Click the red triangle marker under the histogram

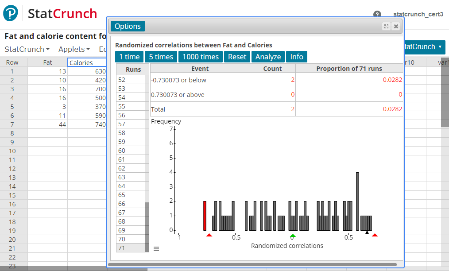click(x=209, y=235)
